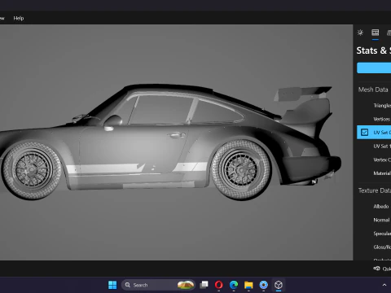Click the 3D Viewer cube taskbar icon

click(x=279, y=285)
